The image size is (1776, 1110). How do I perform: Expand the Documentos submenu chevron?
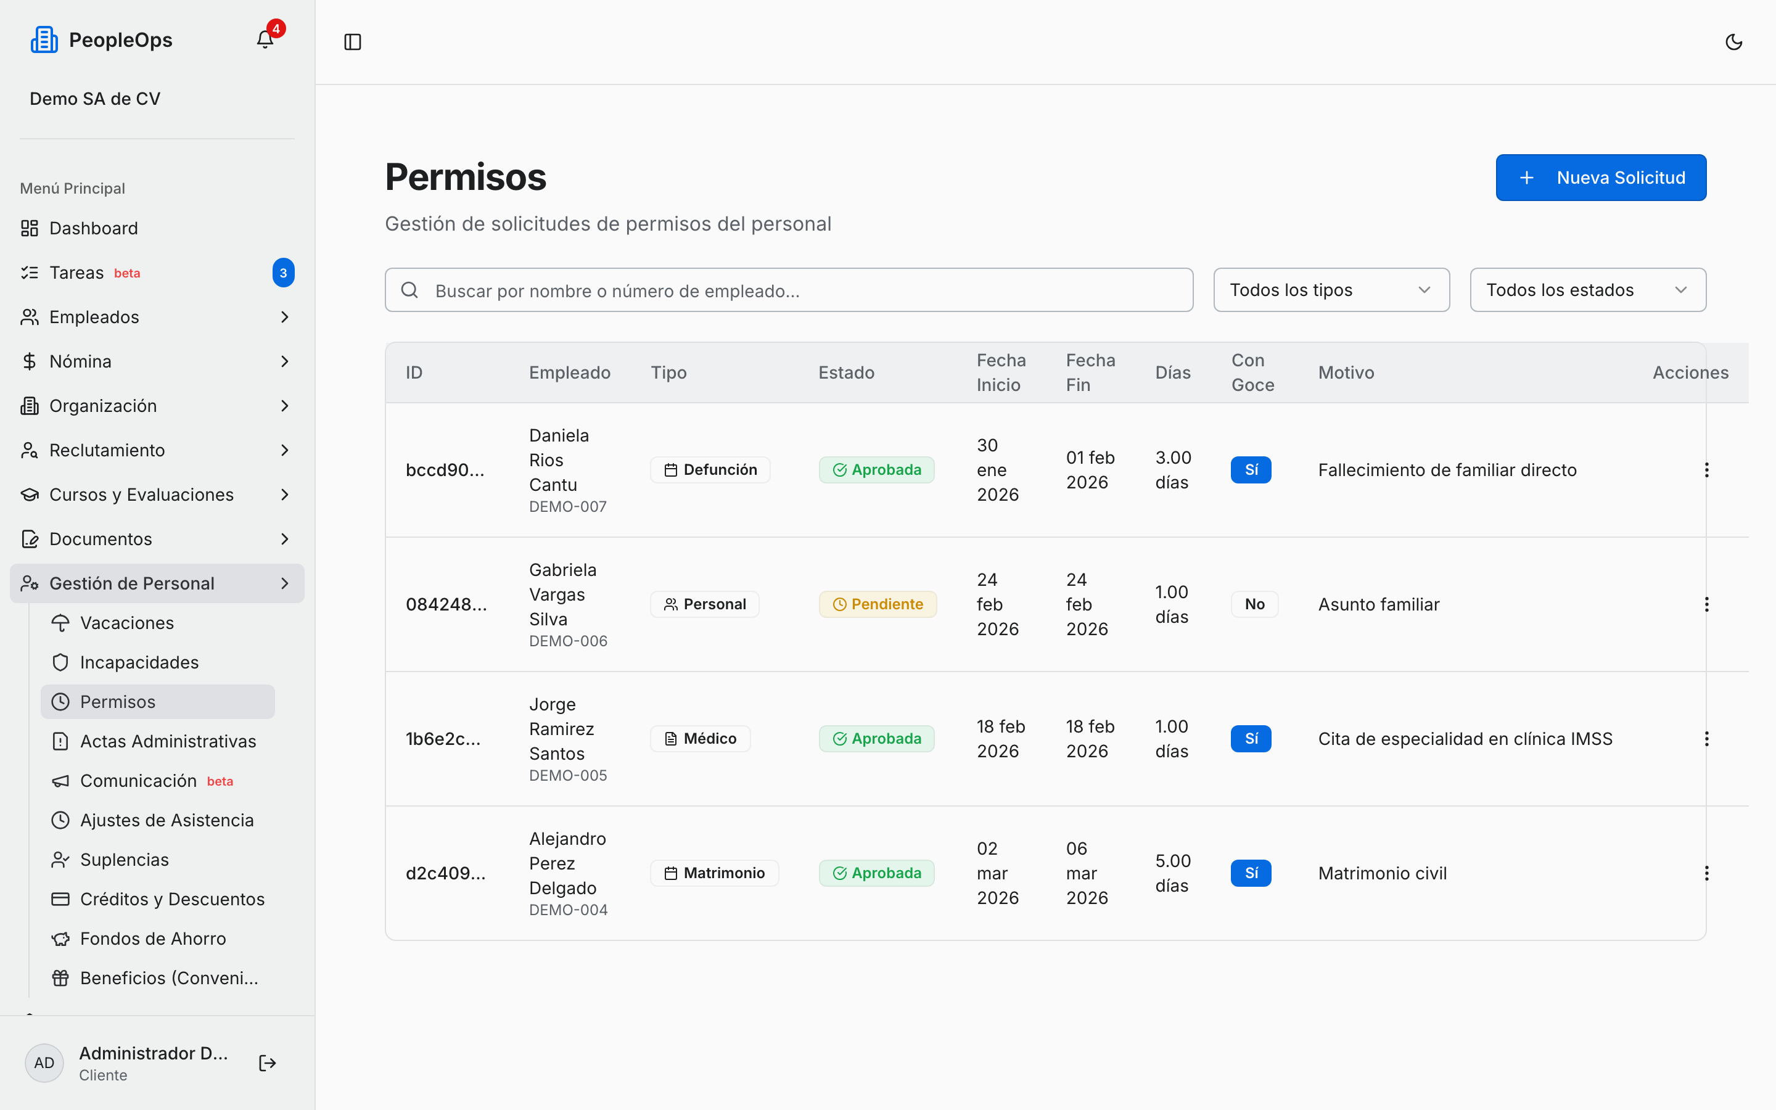285,539
